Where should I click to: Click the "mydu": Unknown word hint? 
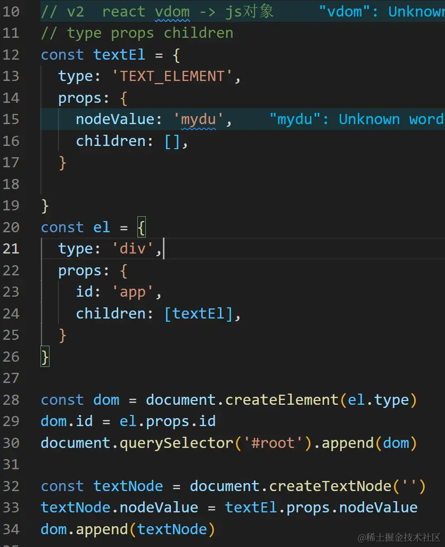click(357, 119)
